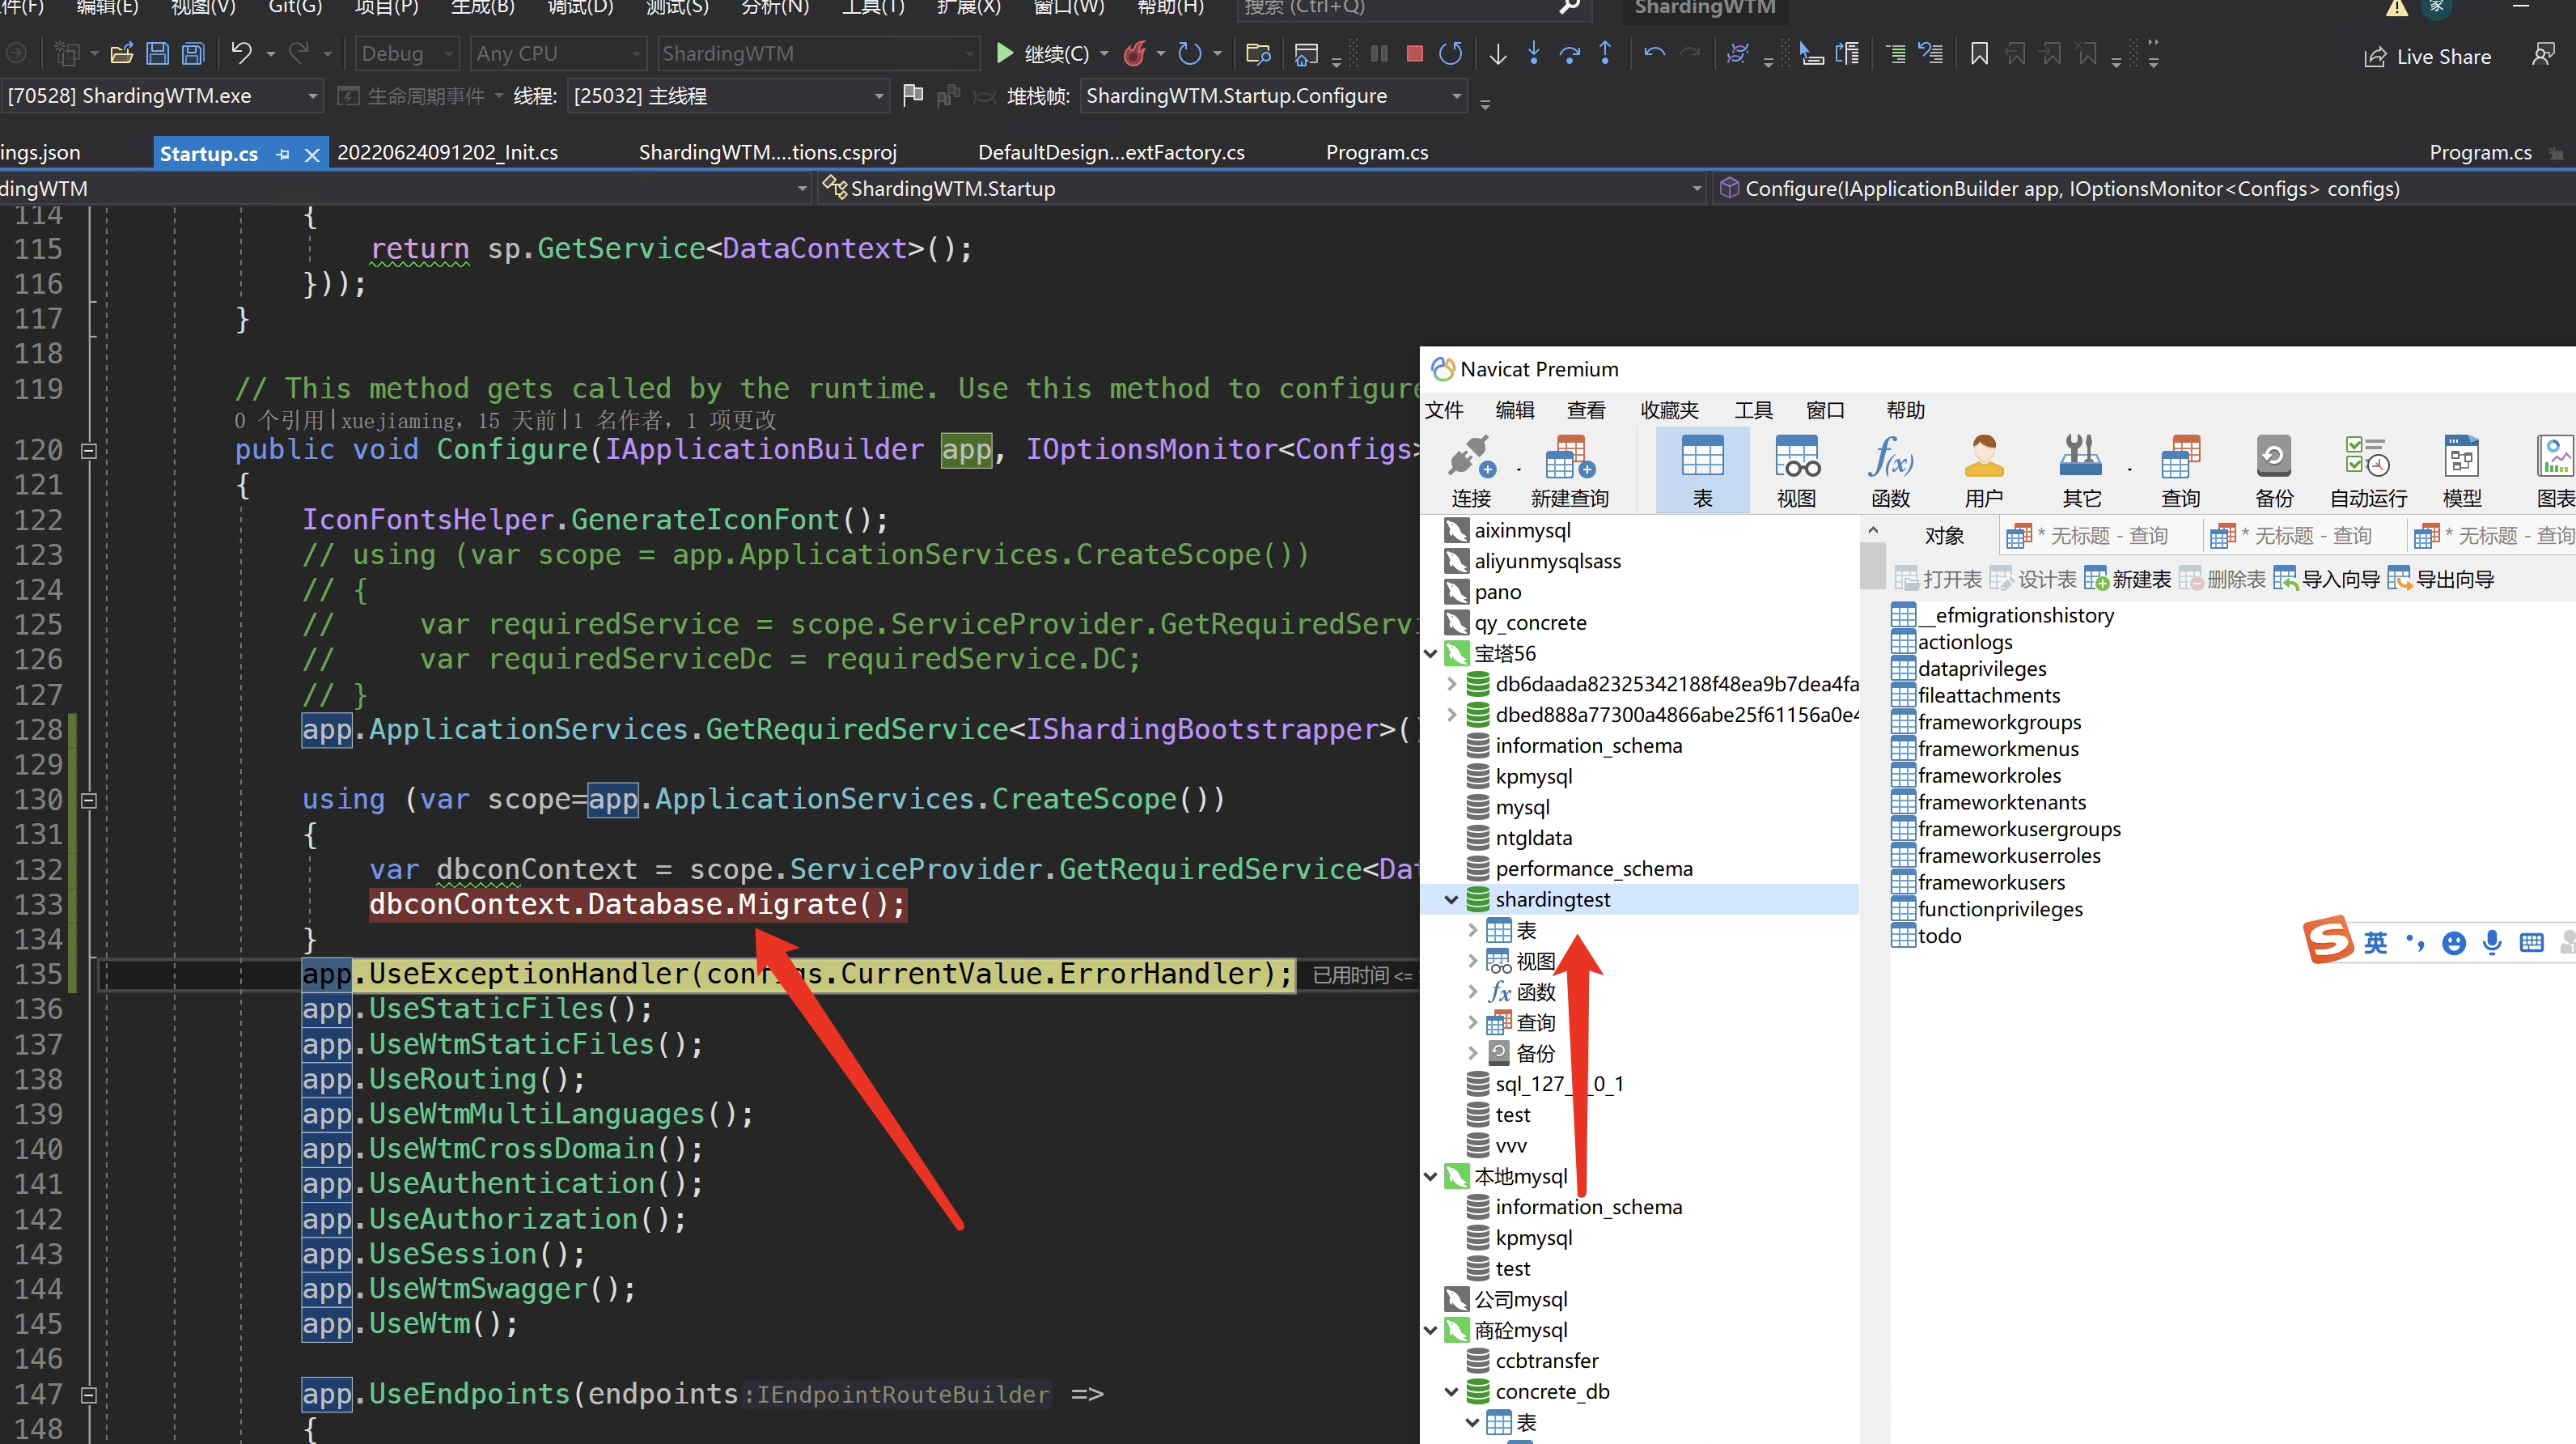Toggle a bookmark on the current line
2576x1444 pixels.
(1979, 53)
